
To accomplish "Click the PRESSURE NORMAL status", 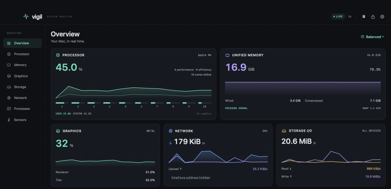I will [x=236, y=108].
